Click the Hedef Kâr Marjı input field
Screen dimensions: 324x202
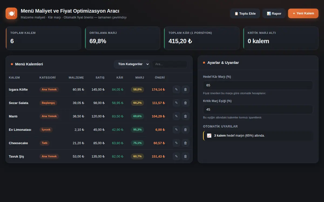(x=258, y=85)
